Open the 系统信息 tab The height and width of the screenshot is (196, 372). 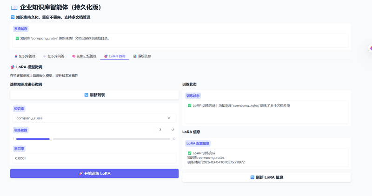click(x=142, y=56)
